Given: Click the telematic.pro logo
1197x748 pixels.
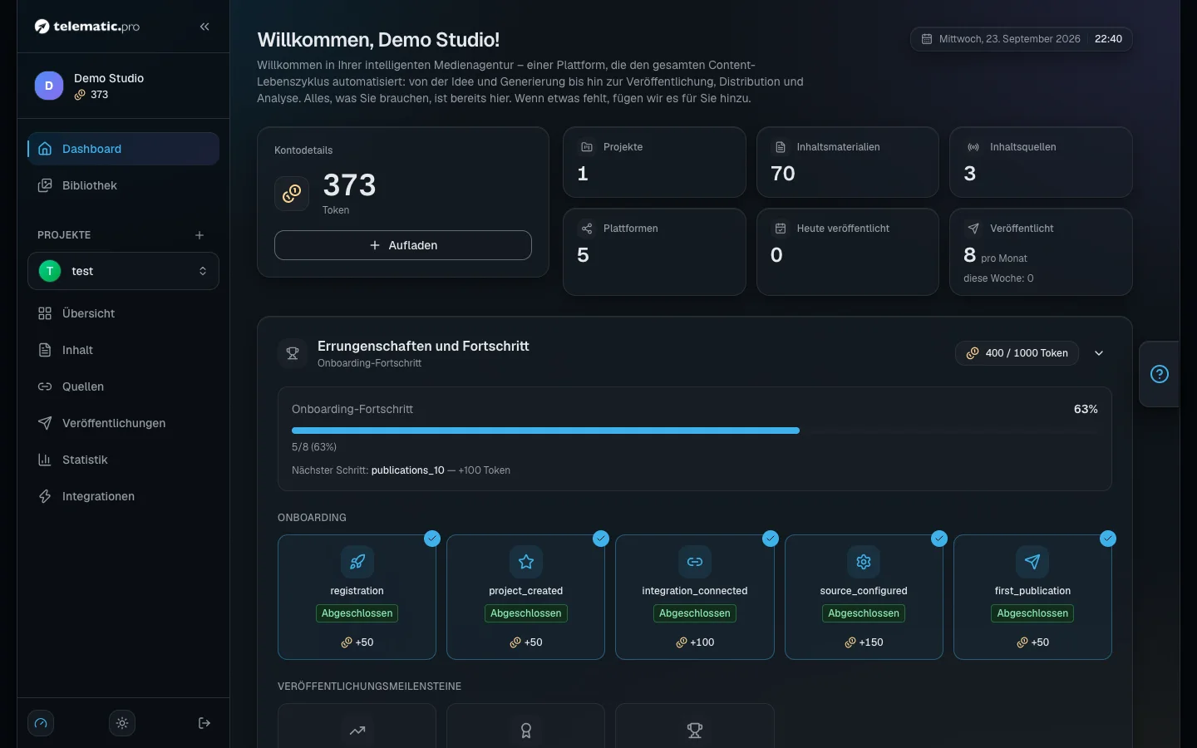Looking at the screenshot, I should pos(87,27).
